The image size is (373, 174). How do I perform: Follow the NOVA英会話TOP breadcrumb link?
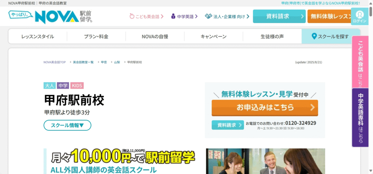[54, 62]
